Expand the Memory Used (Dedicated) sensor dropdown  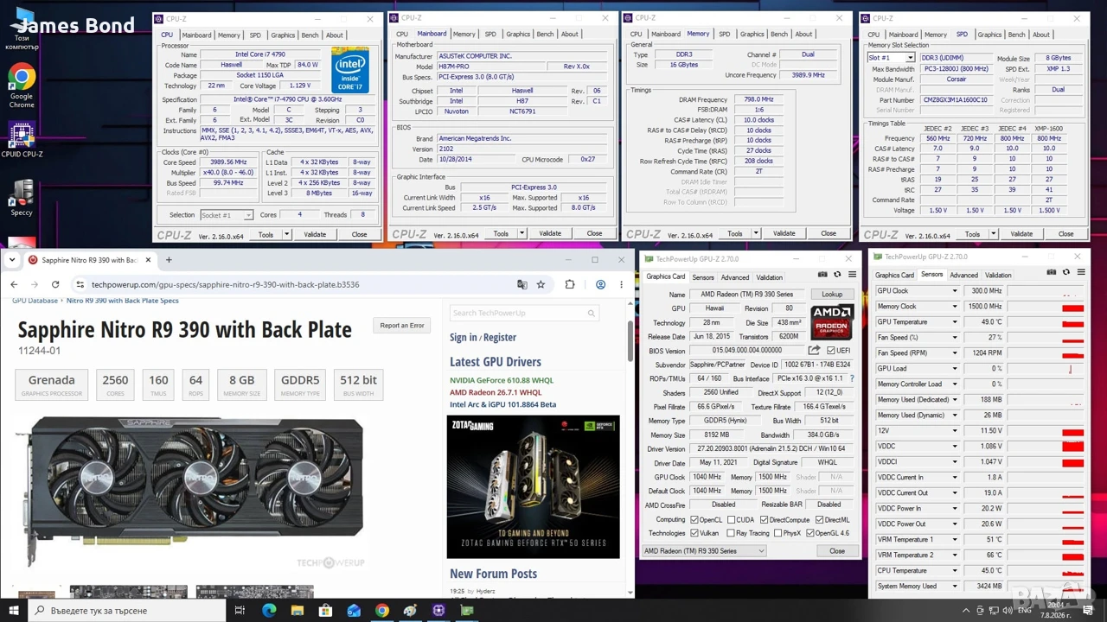tap(955, 400)
